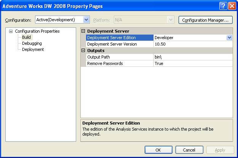
Task: Select the Remove Passwords property name
Action: (x=120, y=63)
